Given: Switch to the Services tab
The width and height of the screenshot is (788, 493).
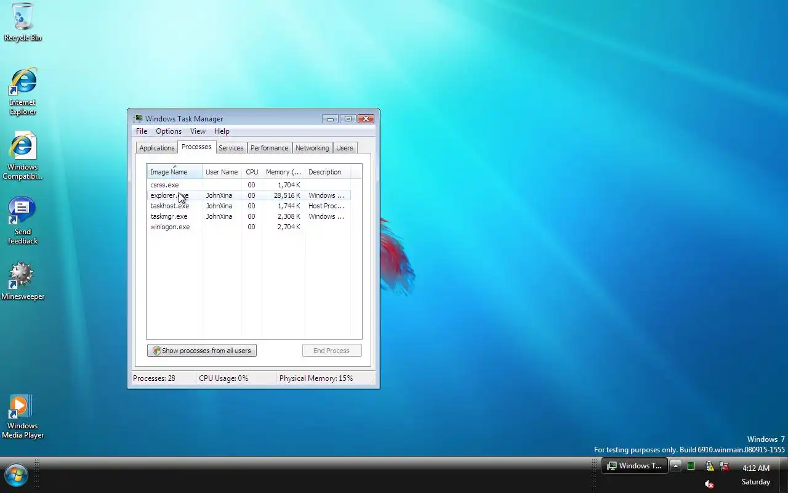Looking at the screenshot, I should pos(231,148).
